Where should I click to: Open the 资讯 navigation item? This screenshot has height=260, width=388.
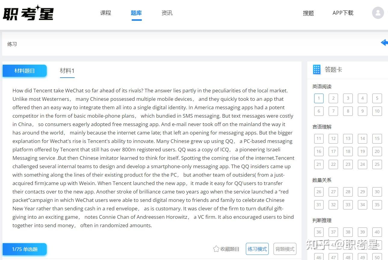[167, 13]
